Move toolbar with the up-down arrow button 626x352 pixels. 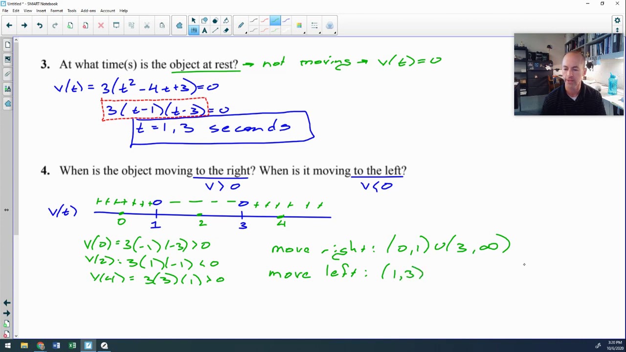tap(617, 30)
